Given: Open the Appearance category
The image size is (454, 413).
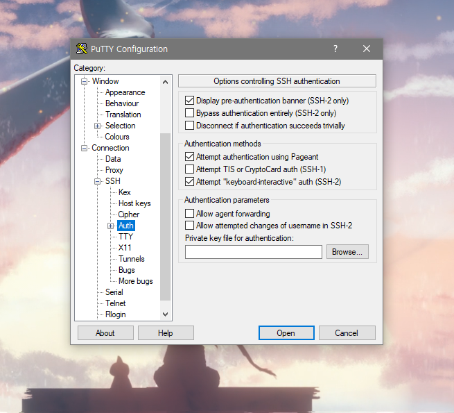Looking at the screenshot, I should 125,92.
